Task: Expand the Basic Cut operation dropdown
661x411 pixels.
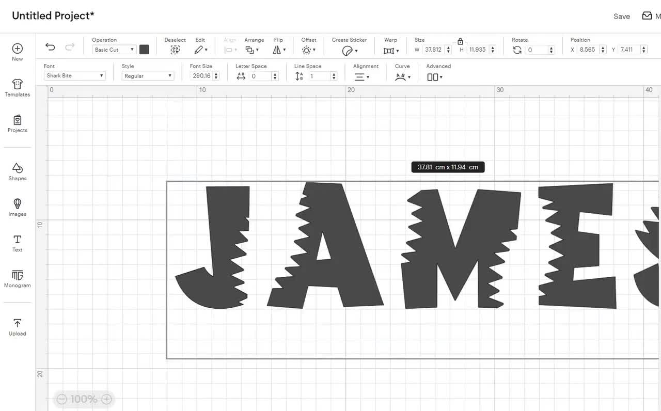Action: tap(115, 50)
